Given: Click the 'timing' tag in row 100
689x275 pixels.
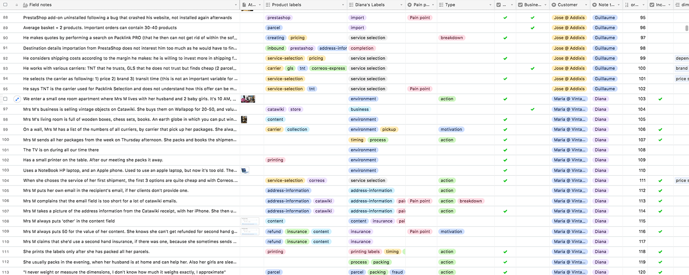Looking at the screenshot, I should point(357,140).
